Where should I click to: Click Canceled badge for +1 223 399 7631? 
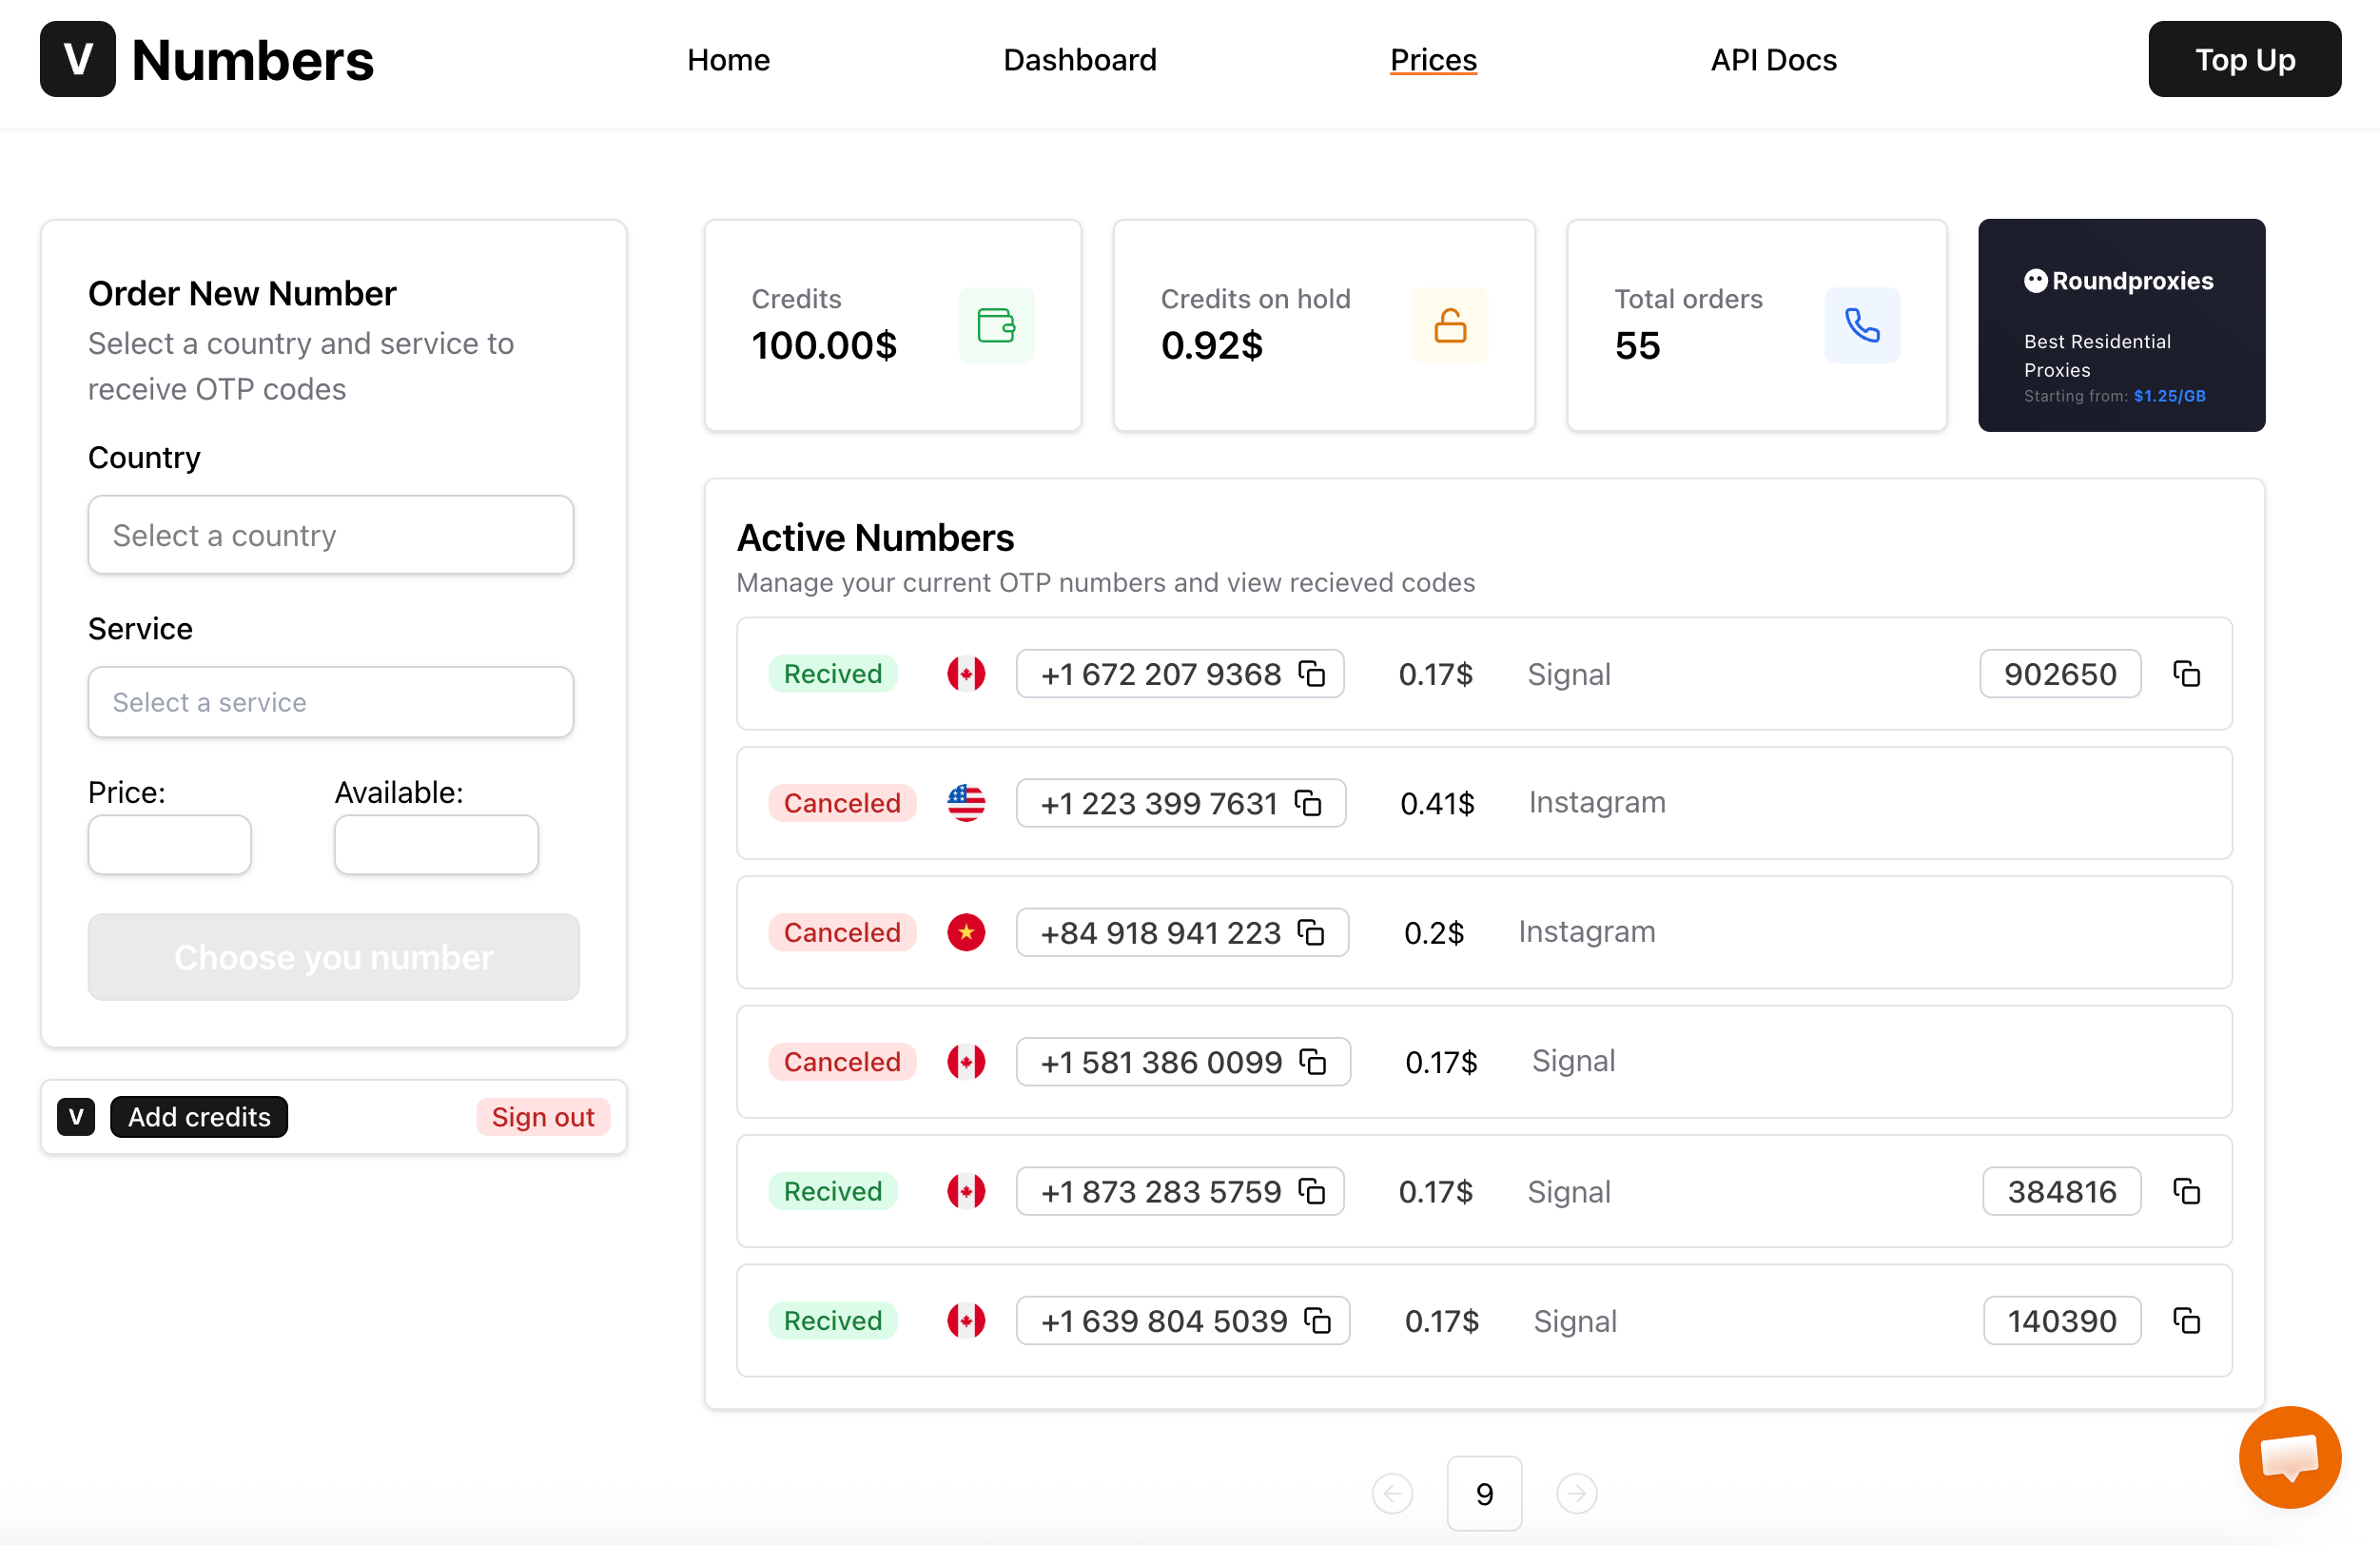click(x=842, y=802)
